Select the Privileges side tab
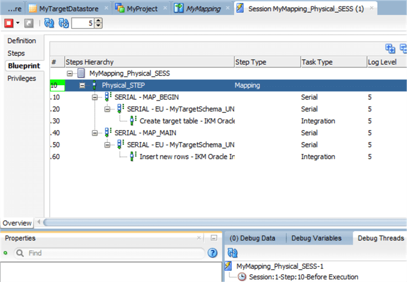This screenshot has height=282, width=407. click(22, 79)
